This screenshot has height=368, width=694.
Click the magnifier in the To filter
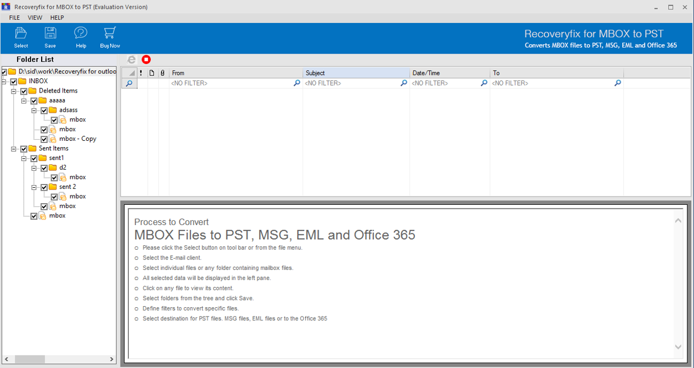pyautogui.click(x=618, y=83)
